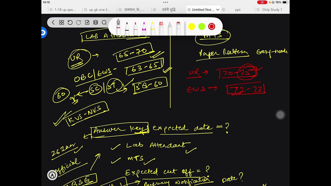
Task: Tap the 14:15 clock in status bar
Action: 46,2
